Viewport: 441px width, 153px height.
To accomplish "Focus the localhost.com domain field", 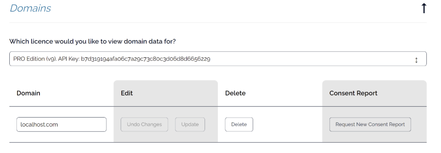I will pyautogui.click(x=61, y=124).
